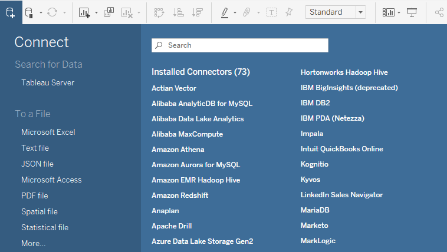Select Alibaba AnalyticDB for MySQL connector
447x252 pixels.
coord(202,104)
